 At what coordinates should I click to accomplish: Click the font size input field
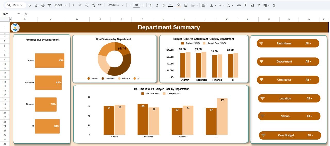136,5
